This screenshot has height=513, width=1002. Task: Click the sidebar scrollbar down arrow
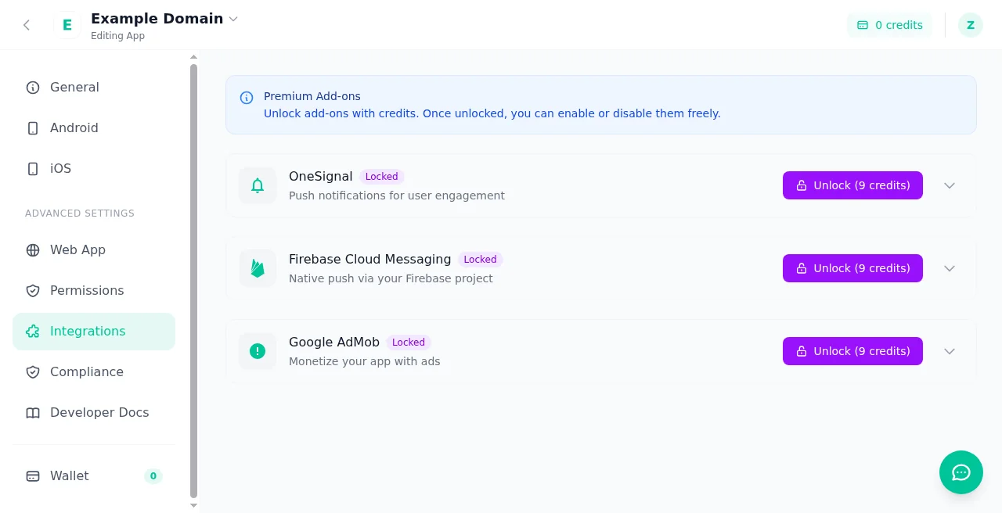click(x=194, y=506)
